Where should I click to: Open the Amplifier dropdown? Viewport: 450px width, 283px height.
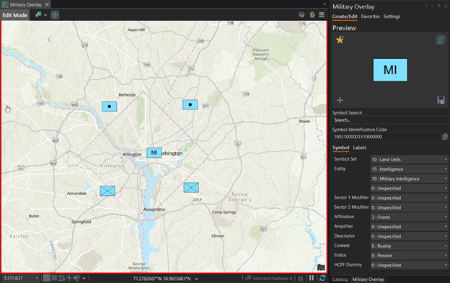point(410,227)
